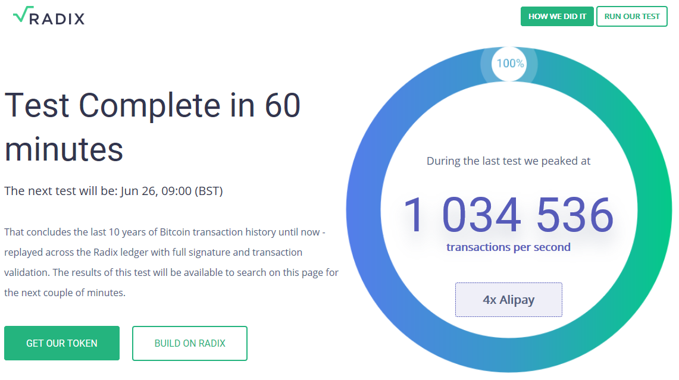Click the next test date Jun 26 text

171,191
